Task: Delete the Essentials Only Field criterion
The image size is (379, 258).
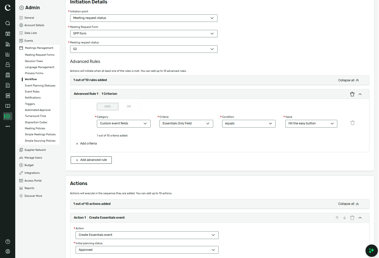Action: pyautogui.click(x=353, y=123)
